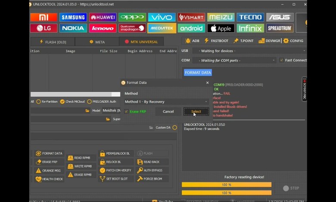Click the lower 100 % progress bar
336x202 pixels.
(227, 193)
